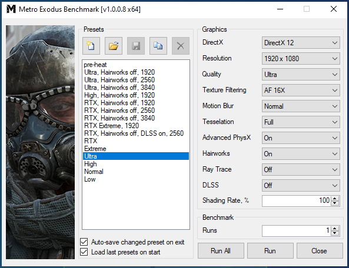This screenshot has width=349, height=268.
Task: Close the window with title bar X
Action: [334, 9]
